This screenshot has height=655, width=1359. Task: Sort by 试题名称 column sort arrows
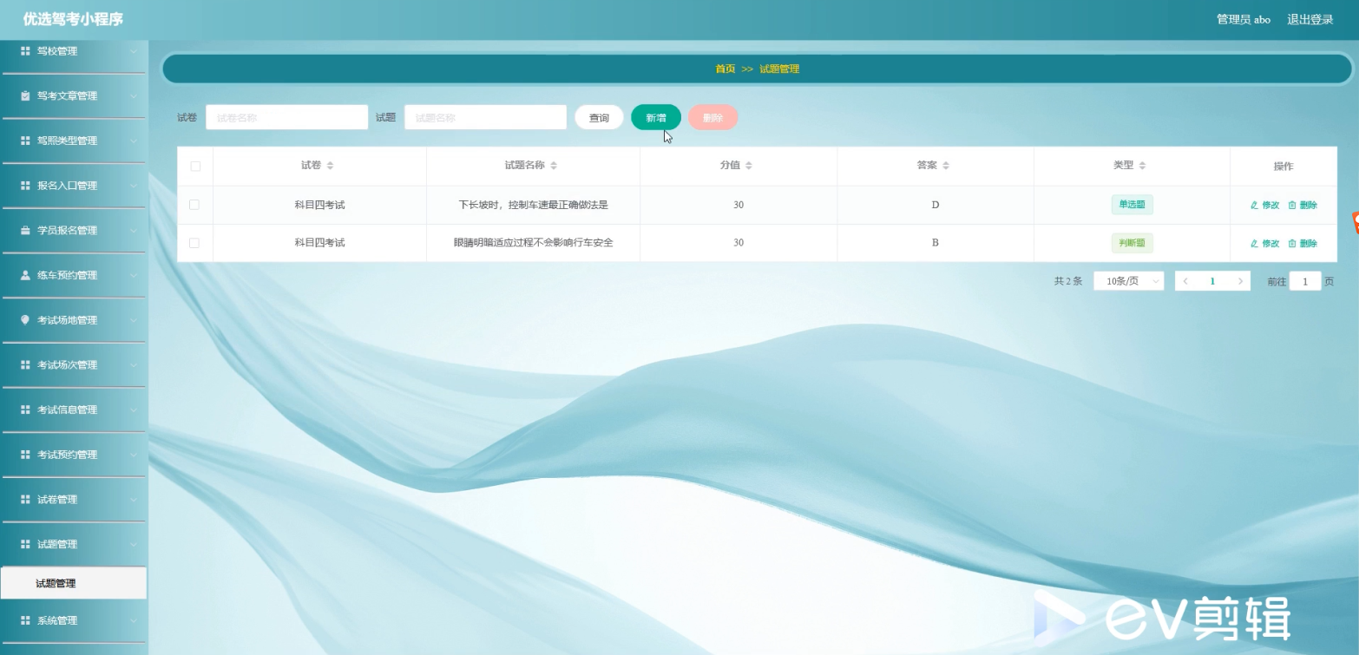tap(554, 166)
